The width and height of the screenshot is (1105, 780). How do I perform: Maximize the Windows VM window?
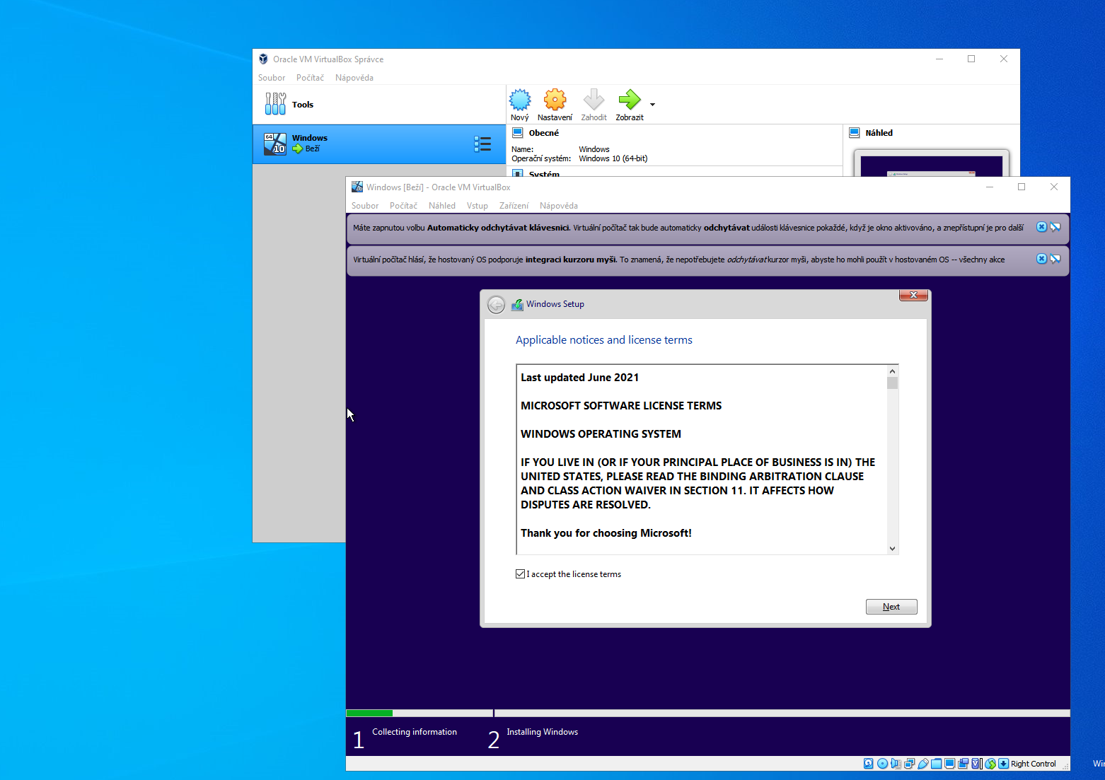[x=1022, y=187]
